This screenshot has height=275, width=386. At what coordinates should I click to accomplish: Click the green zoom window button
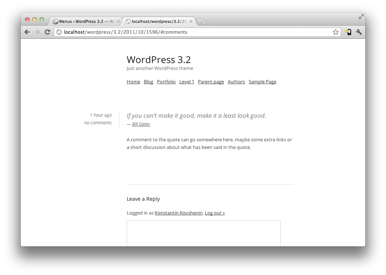coord(42,20)
